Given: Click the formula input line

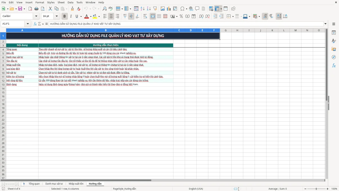Looking at the screenshot, I should [186, 24].
